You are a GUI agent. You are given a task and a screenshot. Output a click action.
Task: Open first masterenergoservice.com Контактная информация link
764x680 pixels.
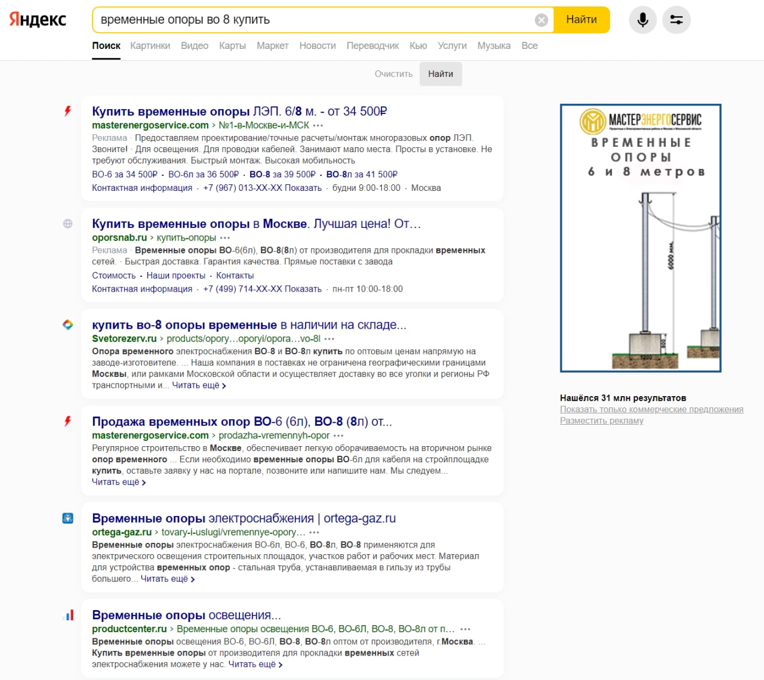142,188
